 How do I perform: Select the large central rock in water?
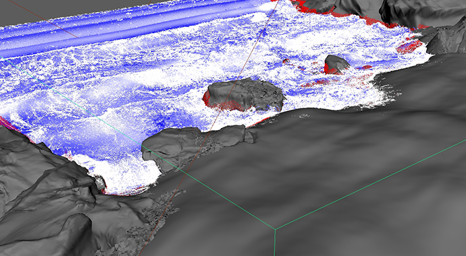(244, 94)
